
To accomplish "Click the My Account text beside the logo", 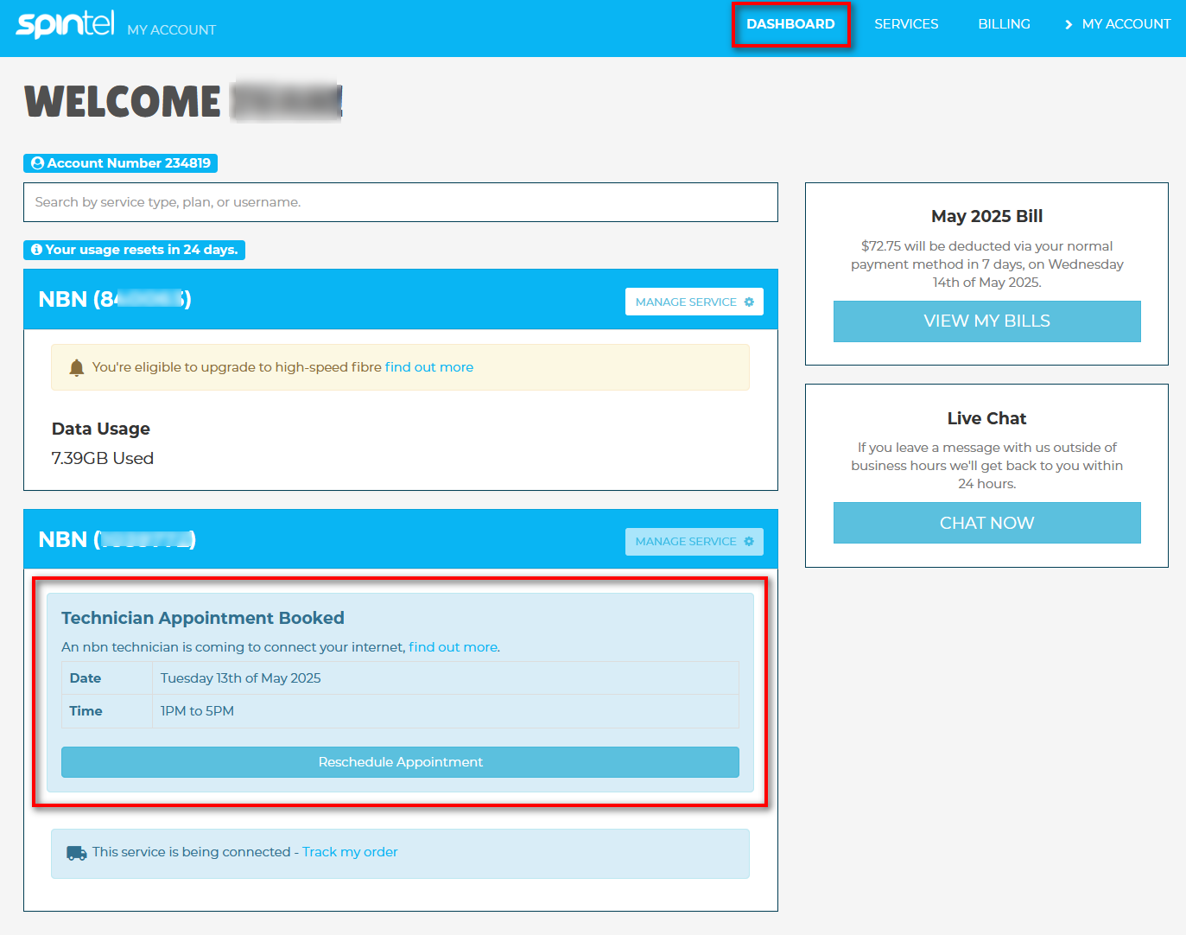I will click(x=171, y=29).
